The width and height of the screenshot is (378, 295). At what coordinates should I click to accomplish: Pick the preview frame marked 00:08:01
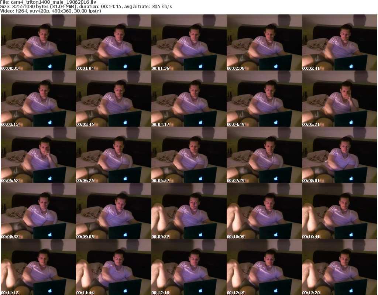[x=340, y=155]
